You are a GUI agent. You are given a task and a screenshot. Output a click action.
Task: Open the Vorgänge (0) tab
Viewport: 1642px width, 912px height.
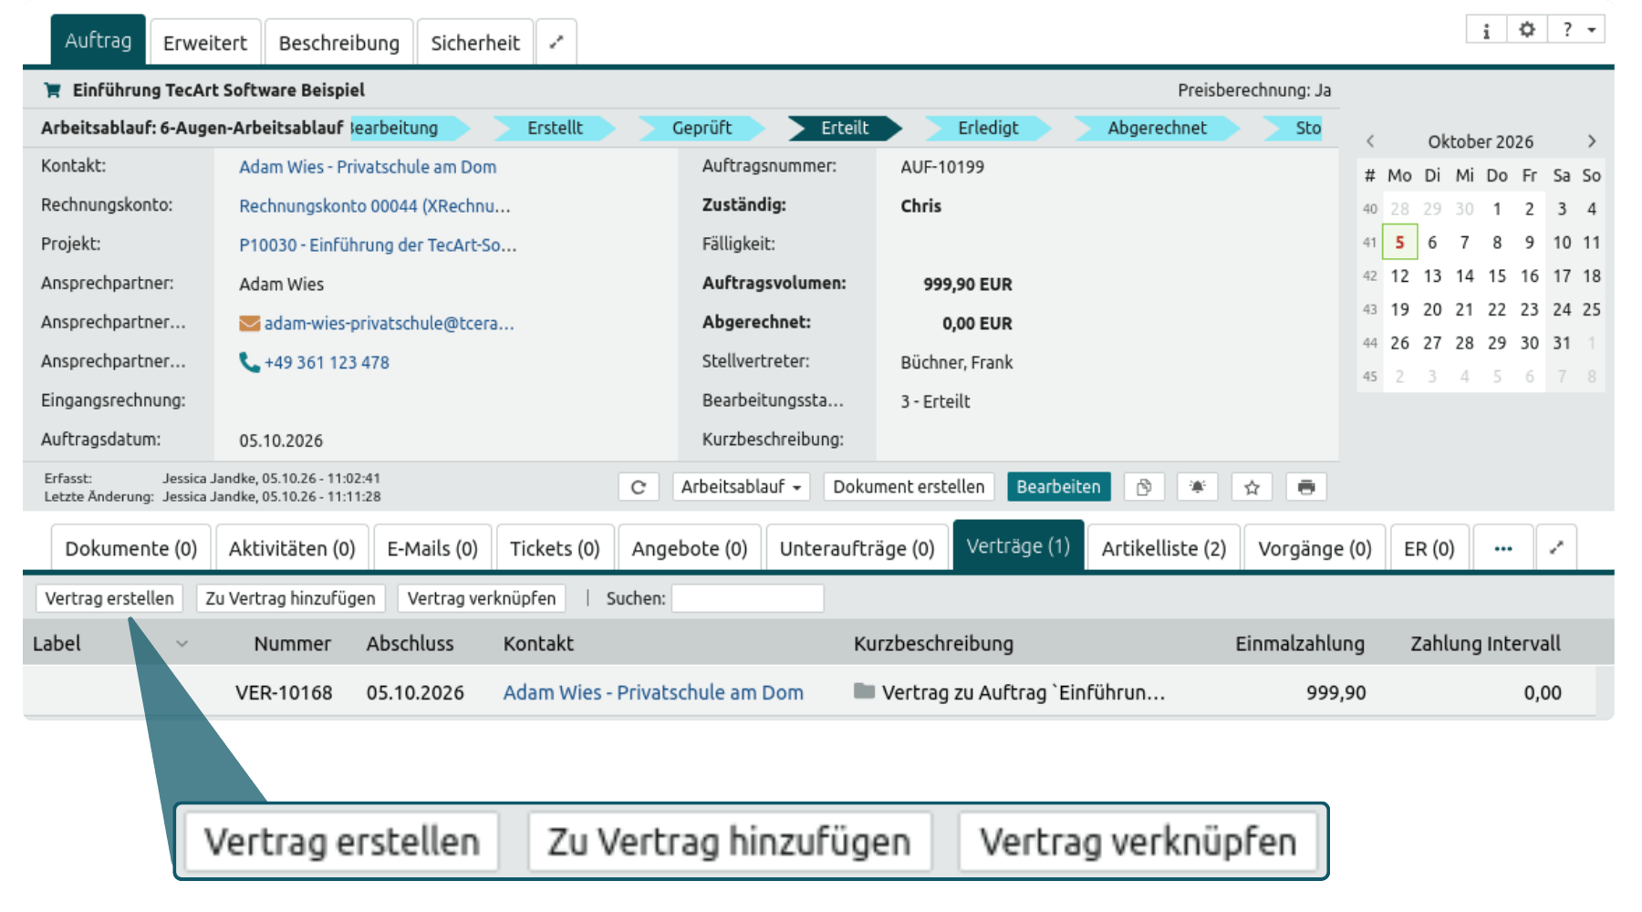[1315, 548]
